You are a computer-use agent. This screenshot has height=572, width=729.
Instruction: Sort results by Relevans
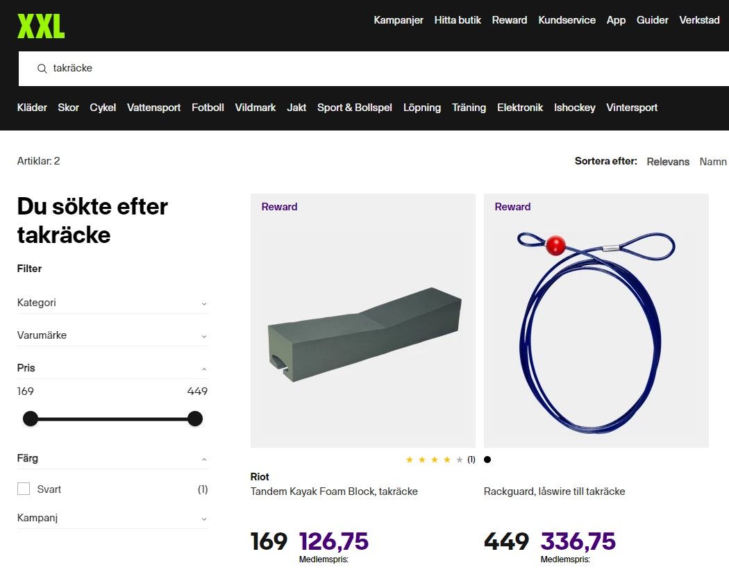click(x=668, y=161)
